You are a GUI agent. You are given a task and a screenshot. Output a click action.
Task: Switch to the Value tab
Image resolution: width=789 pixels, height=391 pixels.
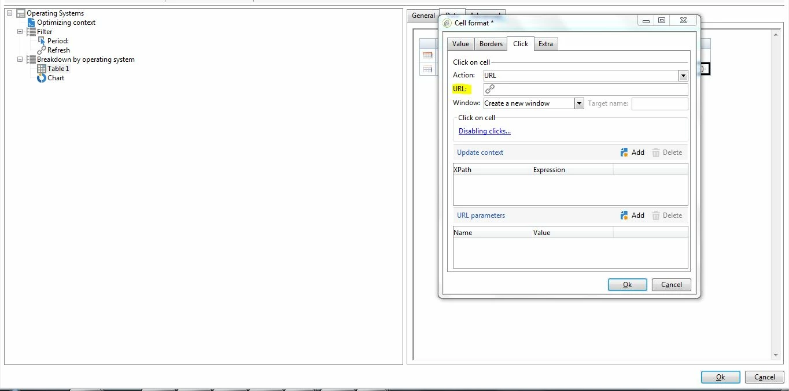[461, 44]
